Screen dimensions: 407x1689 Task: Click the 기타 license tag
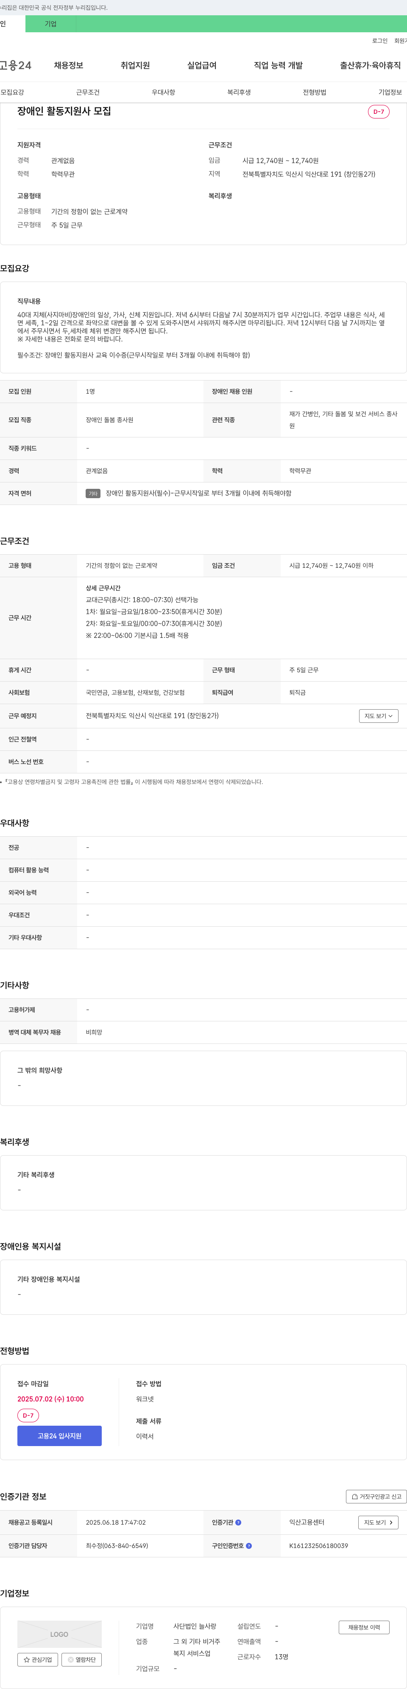click(93, 494)
